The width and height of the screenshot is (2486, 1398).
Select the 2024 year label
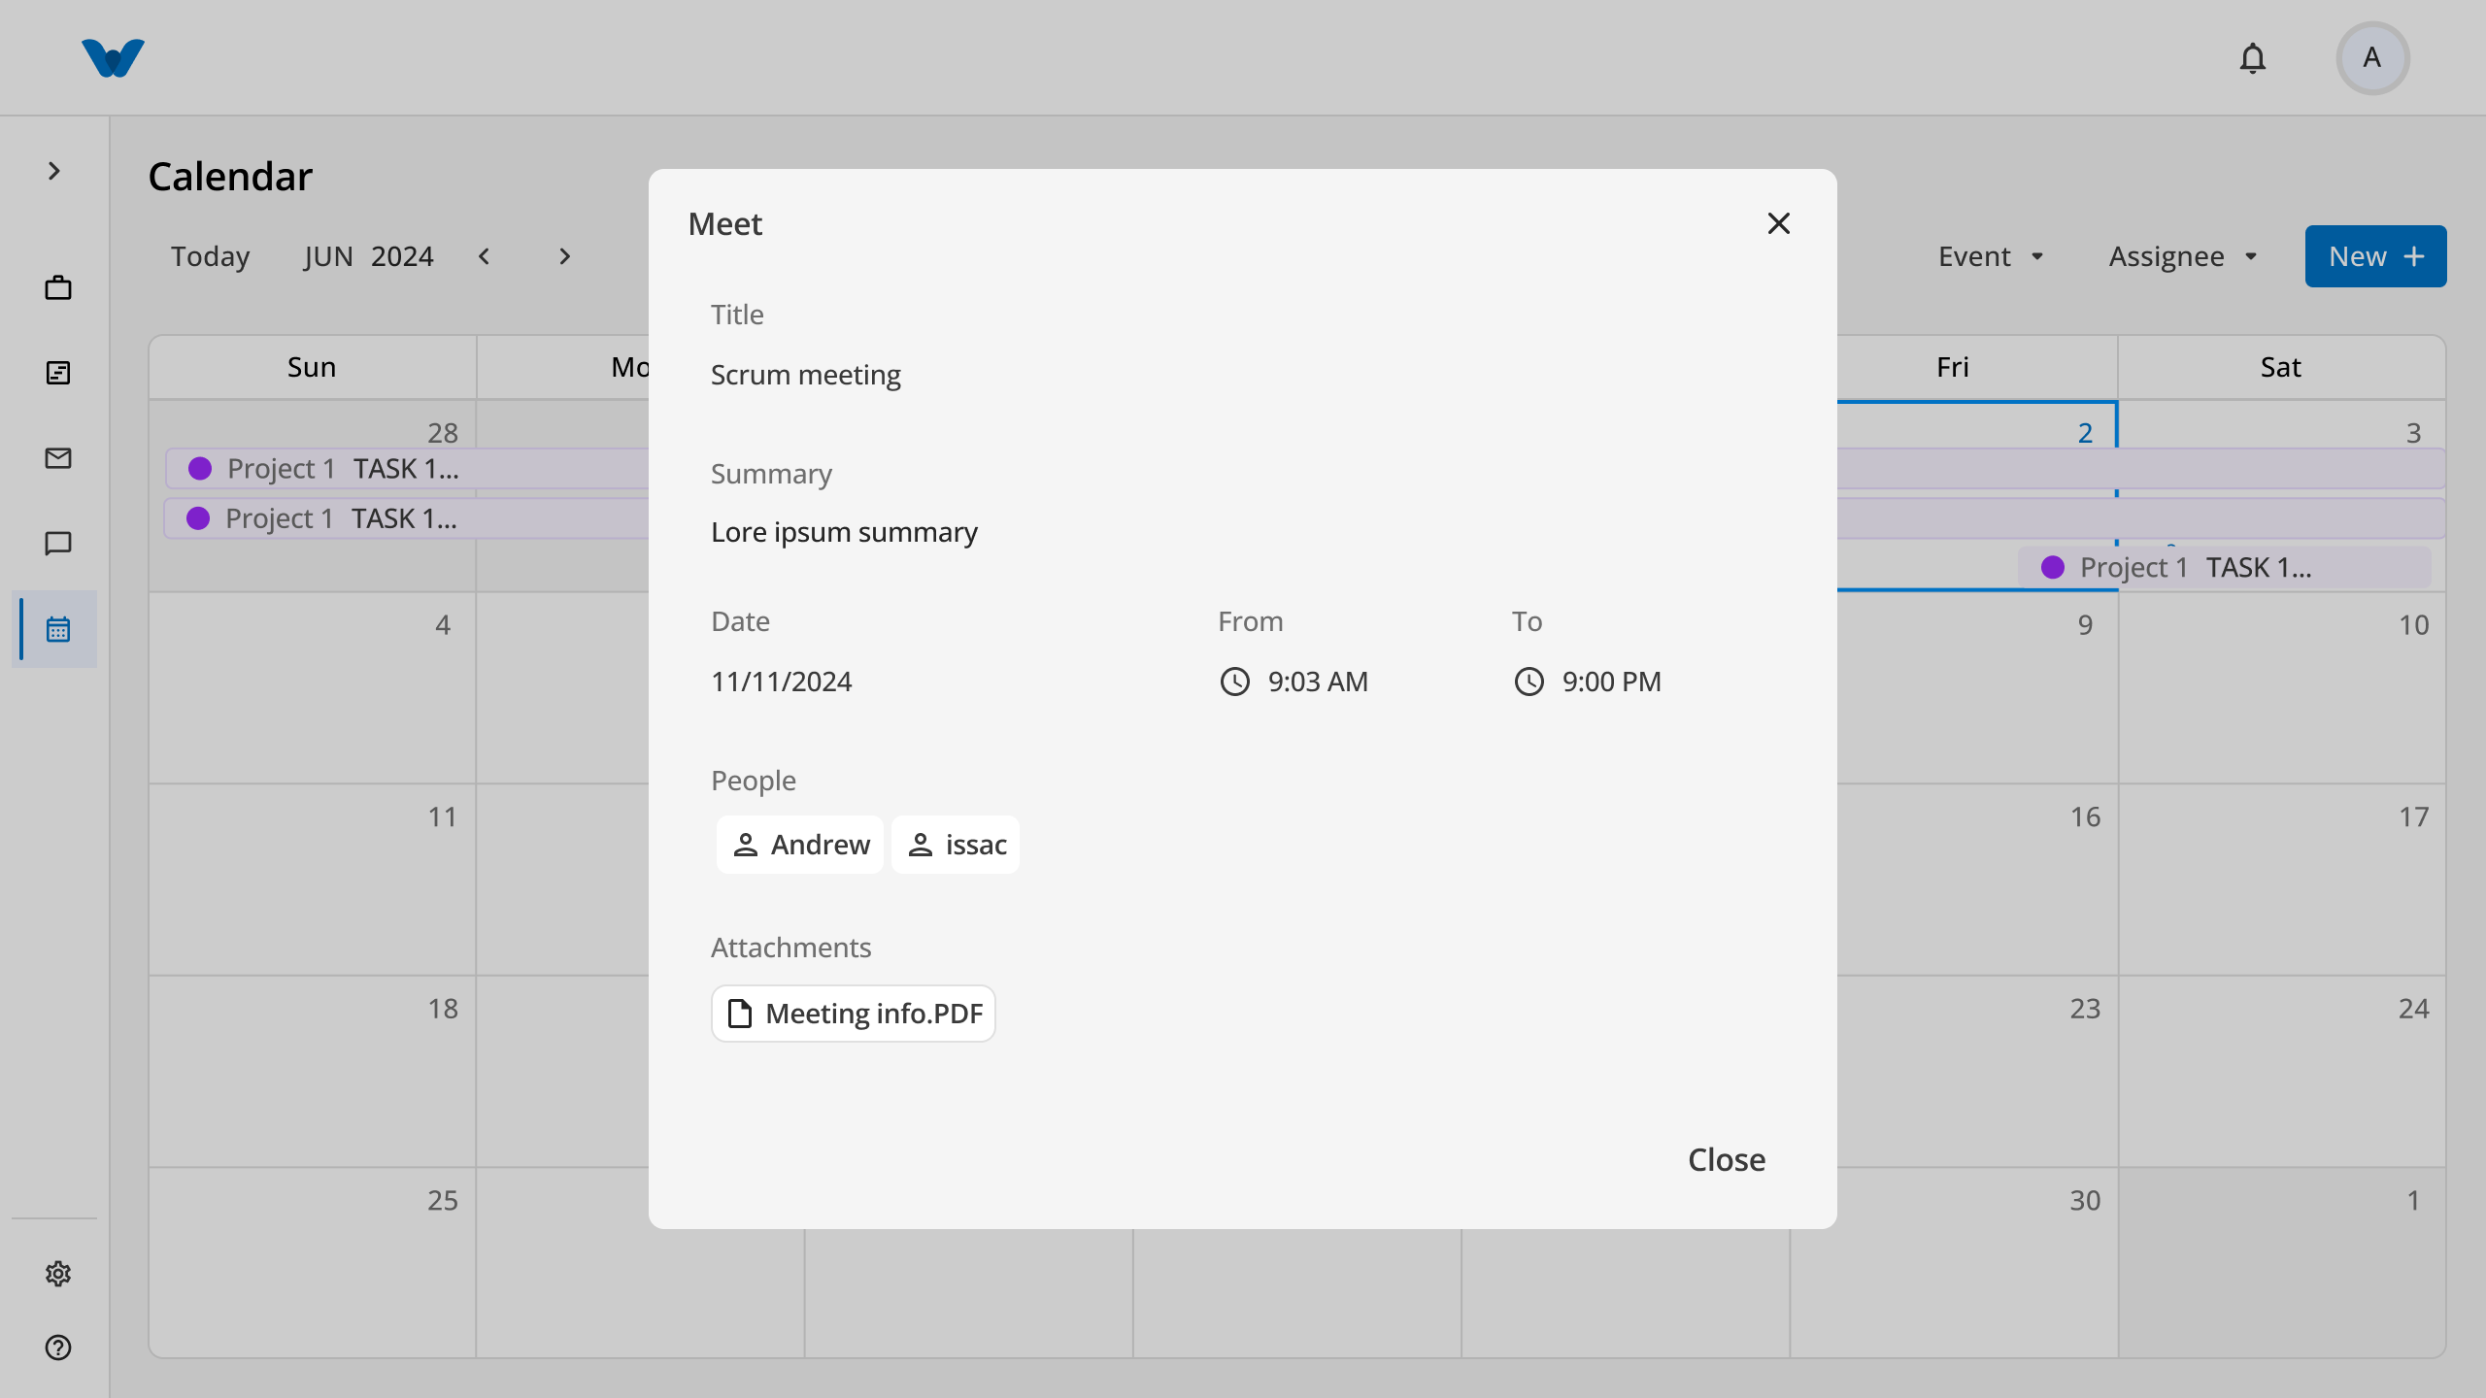coord(402,256)
